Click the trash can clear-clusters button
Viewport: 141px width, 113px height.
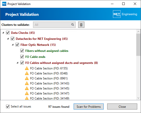(81, 25)
